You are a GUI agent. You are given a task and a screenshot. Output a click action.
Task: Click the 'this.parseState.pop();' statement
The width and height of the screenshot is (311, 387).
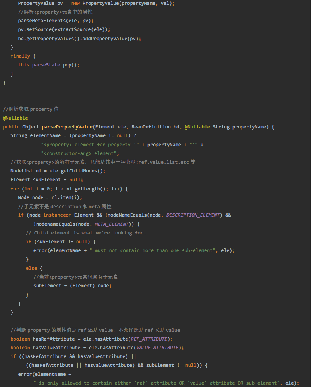(x=49, y=65)
